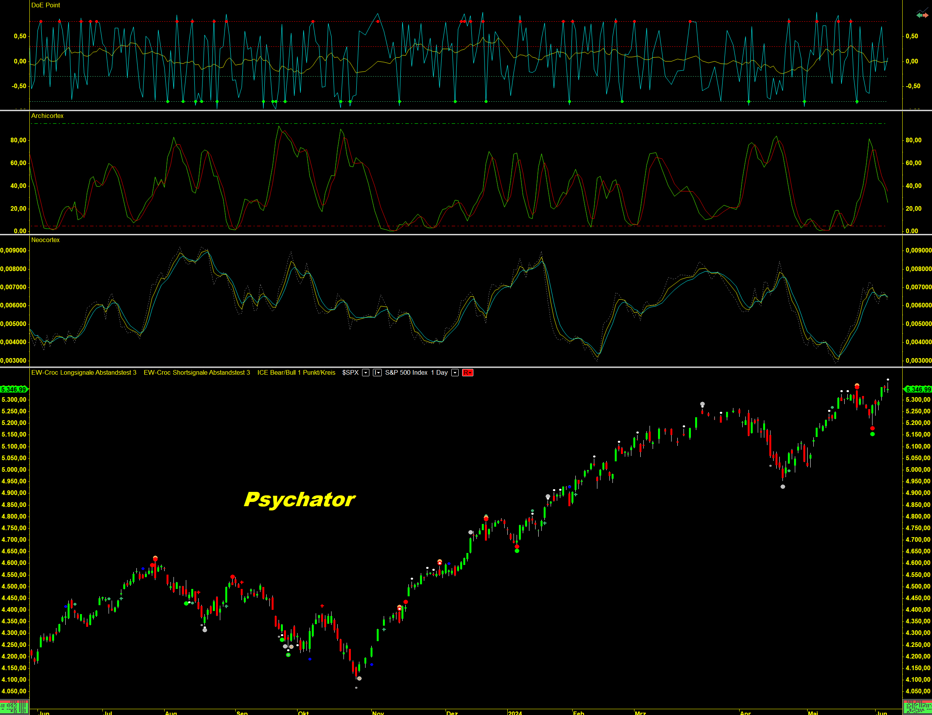Click the S&P 500 Index label
932x715 pixels.
coord(406,373)
